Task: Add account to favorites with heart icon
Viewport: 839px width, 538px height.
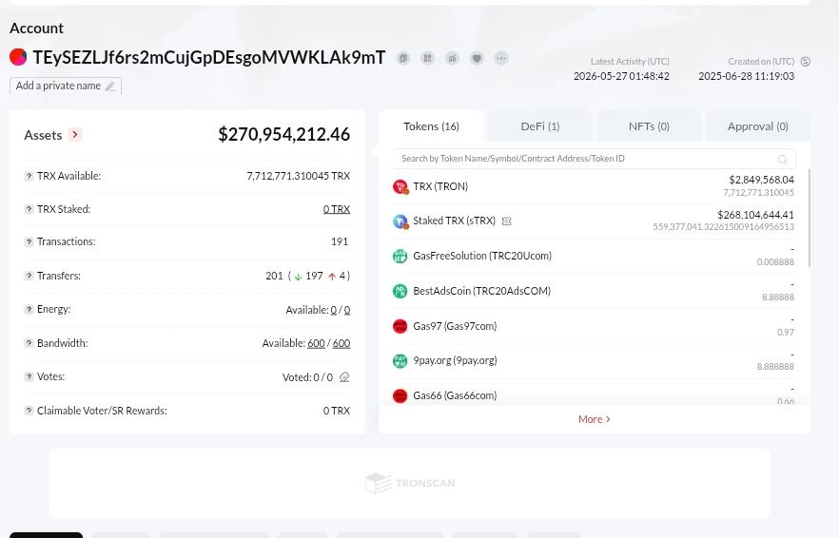Action: (477, 58)
